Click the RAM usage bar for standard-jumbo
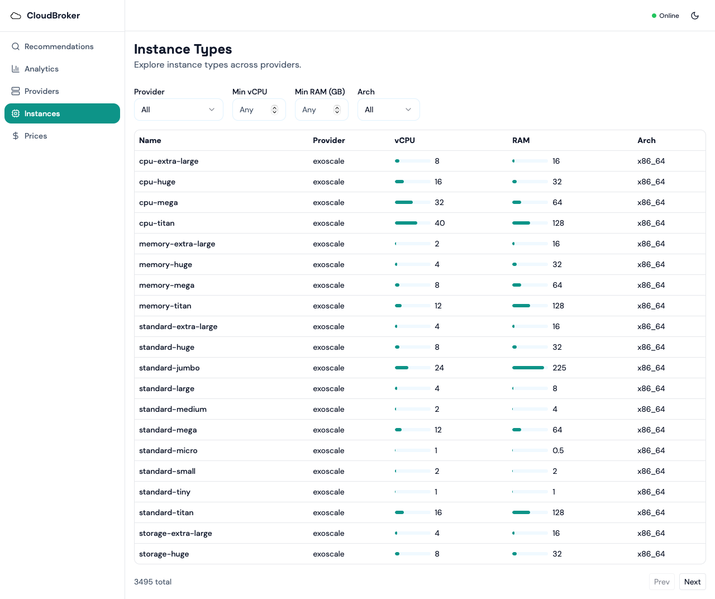This screenshot has height=599, width=715. point(528,368)
